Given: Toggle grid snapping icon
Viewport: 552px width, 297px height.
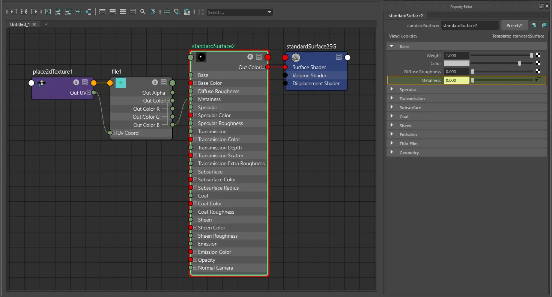Looking at the screenshot, I should tap(177, 12).
